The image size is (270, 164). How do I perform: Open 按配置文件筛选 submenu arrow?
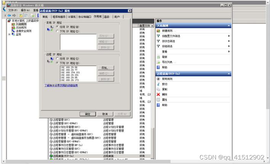(x=229, y=36)
